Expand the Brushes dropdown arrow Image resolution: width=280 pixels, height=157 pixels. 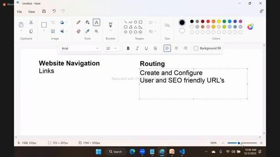[x=111, y=31]
